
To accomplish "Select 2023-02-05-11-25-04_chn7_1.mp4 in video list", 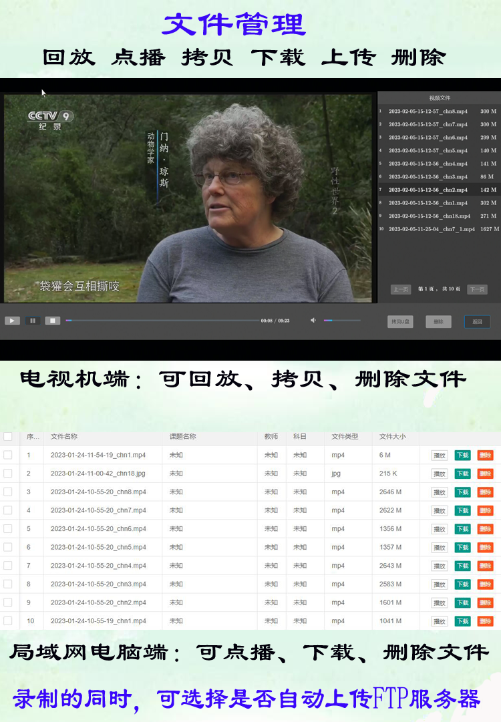I will 432,229.
